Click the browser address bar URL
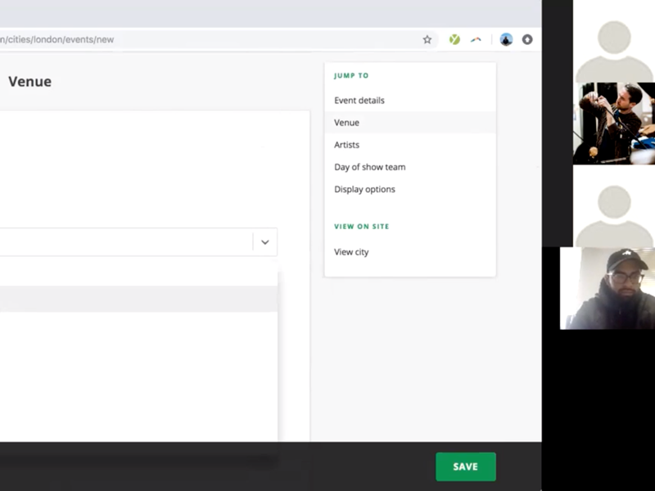The width and height of the screenshot is (655, 491). 56,39
